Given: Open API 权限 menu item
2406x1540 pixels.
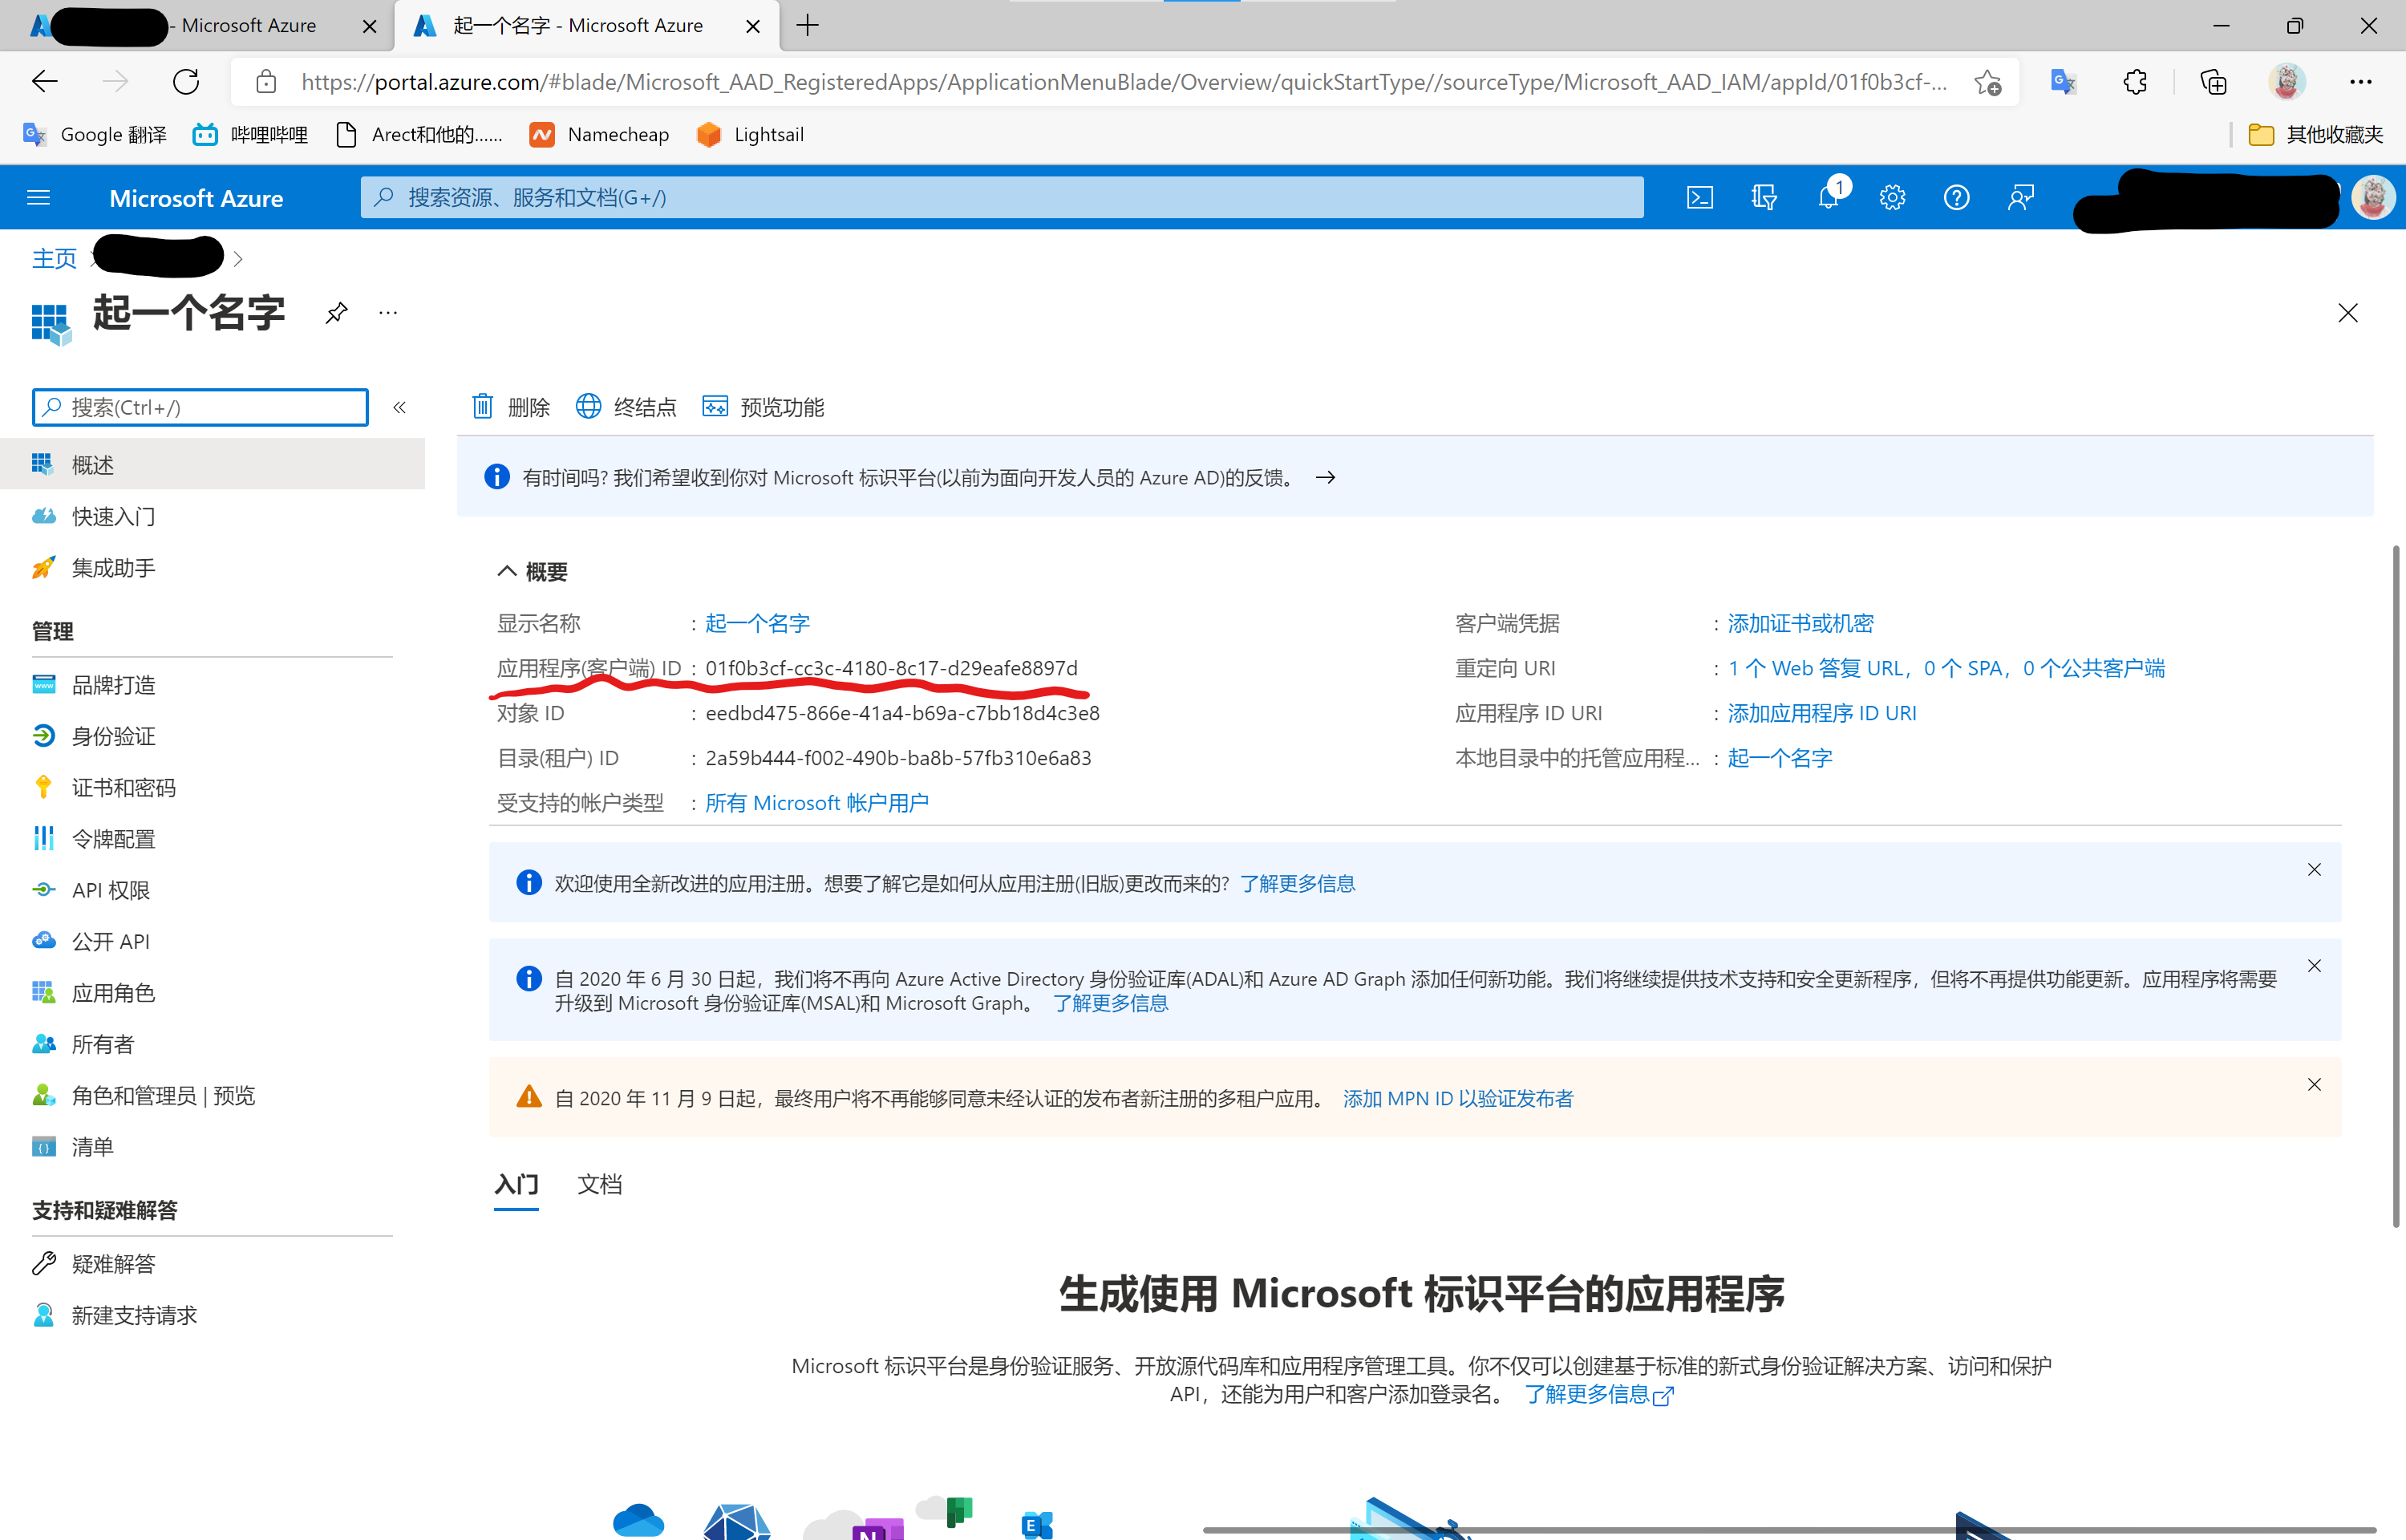Looking at the screenshot, I should 212,890.
